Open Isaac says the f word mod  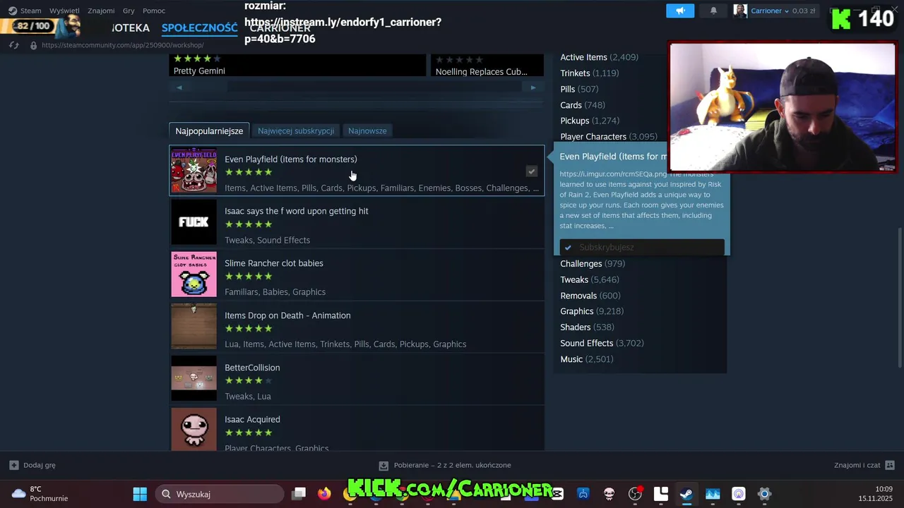pyautogui.click(x=296, y=211)
